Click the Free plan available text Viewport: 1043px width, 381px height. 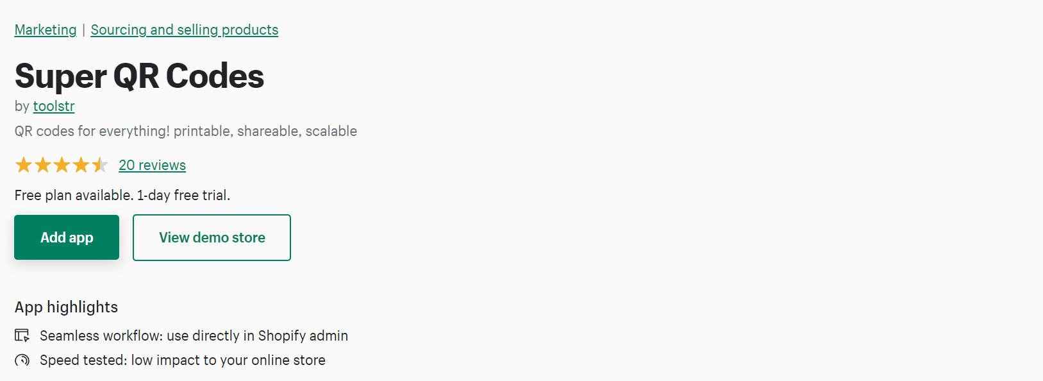pyautogui.click(x=122, y=196)
